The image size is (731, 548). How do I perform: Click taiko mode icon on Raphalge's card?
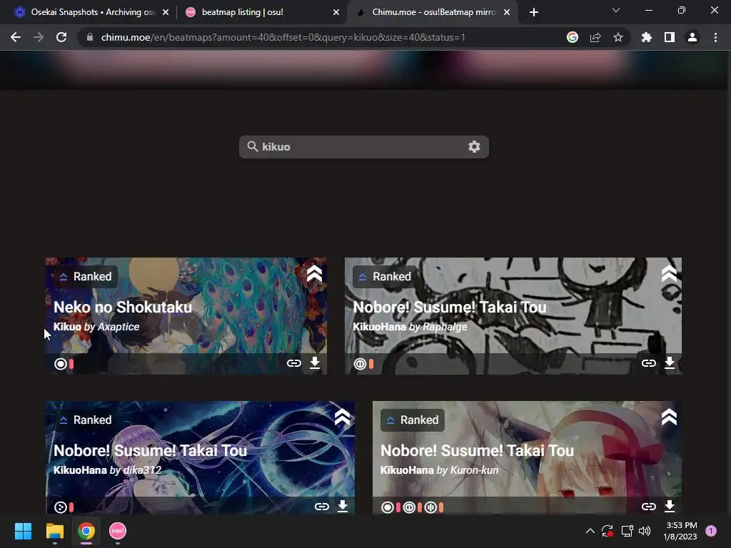tap(360, 364)
